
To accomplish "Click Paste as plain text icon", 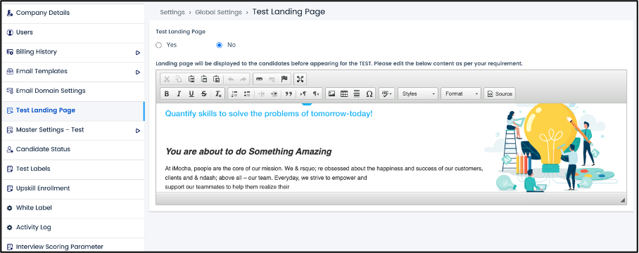I will 204,79.
